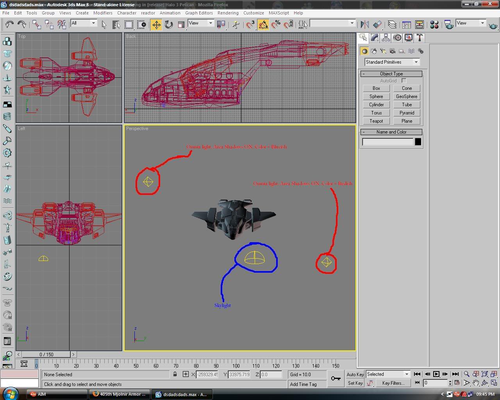Toggle the 3D Snaps button
Image resolution: width=500 pixels, height=400 pixels.
(x=250, y=25)
